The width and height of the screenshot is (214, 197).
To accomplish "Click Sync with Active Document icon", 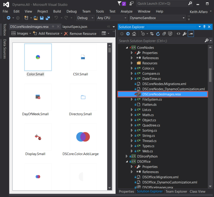I will point(152,34).
